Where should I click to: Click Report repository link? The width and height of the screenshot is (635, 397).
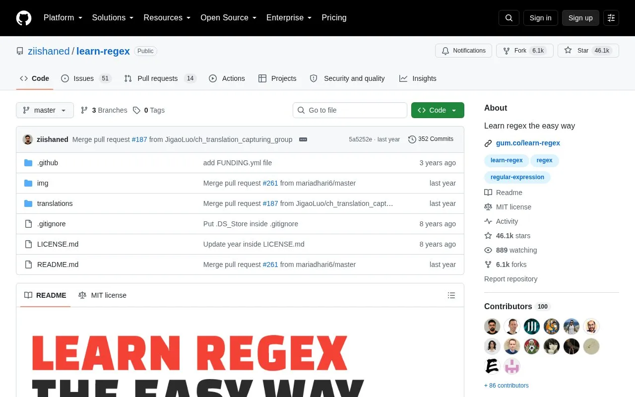click(510, 279)
